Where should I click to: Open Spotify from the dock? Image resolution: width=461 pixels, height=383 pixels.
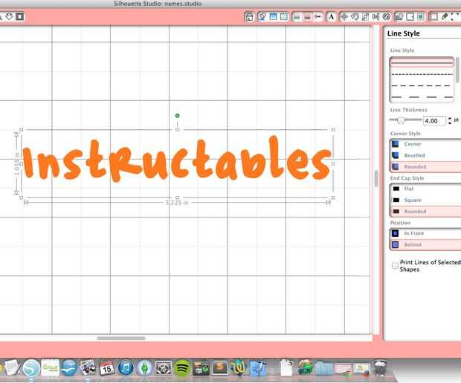pos(182,367)
